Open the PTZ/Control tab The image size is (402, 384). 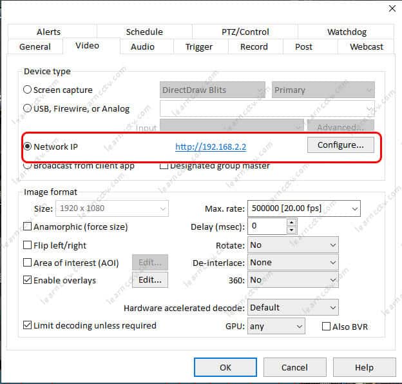240,32
